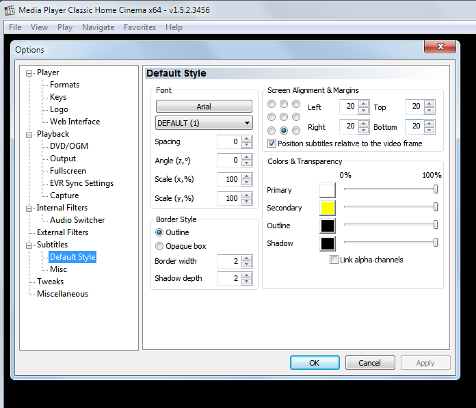Enable Link alpha channels checkbox
The height and width of the screenshot is (408, 476).
(x=334, y=260)
